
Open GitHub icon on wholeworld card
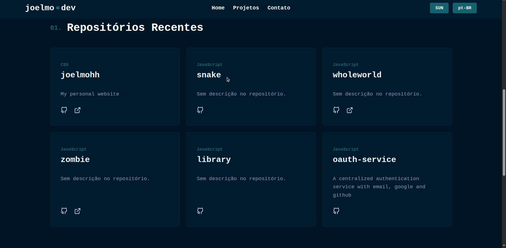click(336, 110)
